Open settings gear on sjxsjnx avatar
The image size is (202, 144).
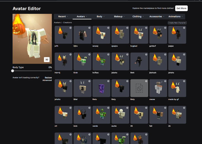[x=127, y=28]
